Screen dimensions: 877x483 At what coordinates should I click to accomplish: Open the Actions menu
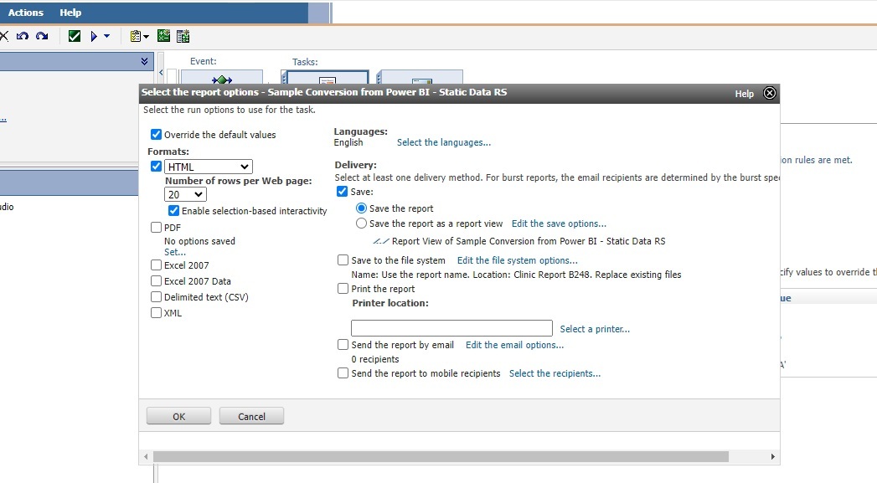point(26,13)
